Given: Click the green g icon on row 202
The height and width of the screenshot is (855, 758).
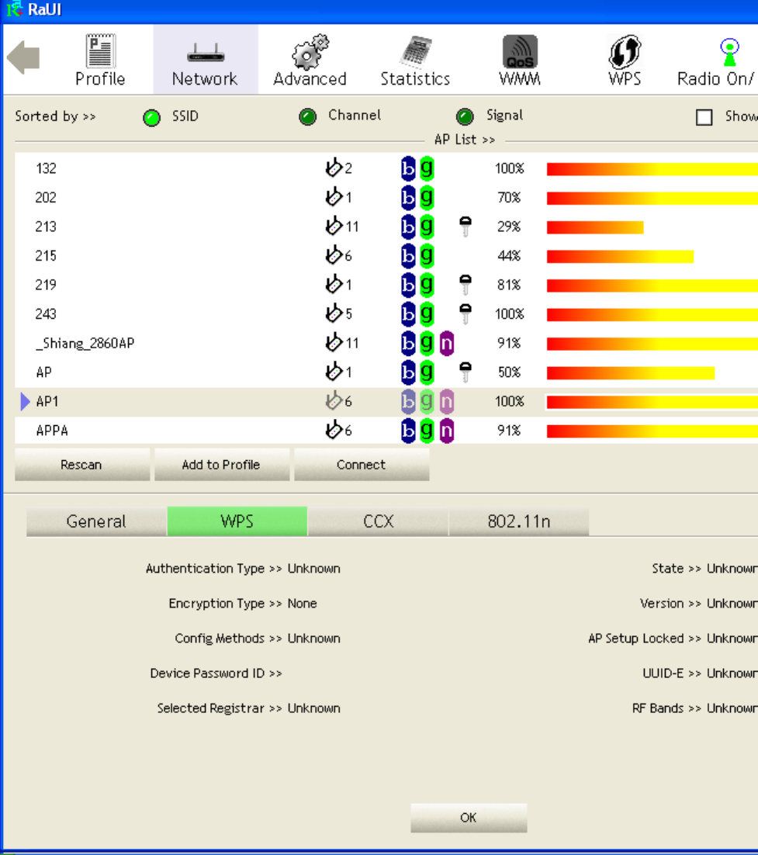Looking at the screenshot, I should (427, 197).
